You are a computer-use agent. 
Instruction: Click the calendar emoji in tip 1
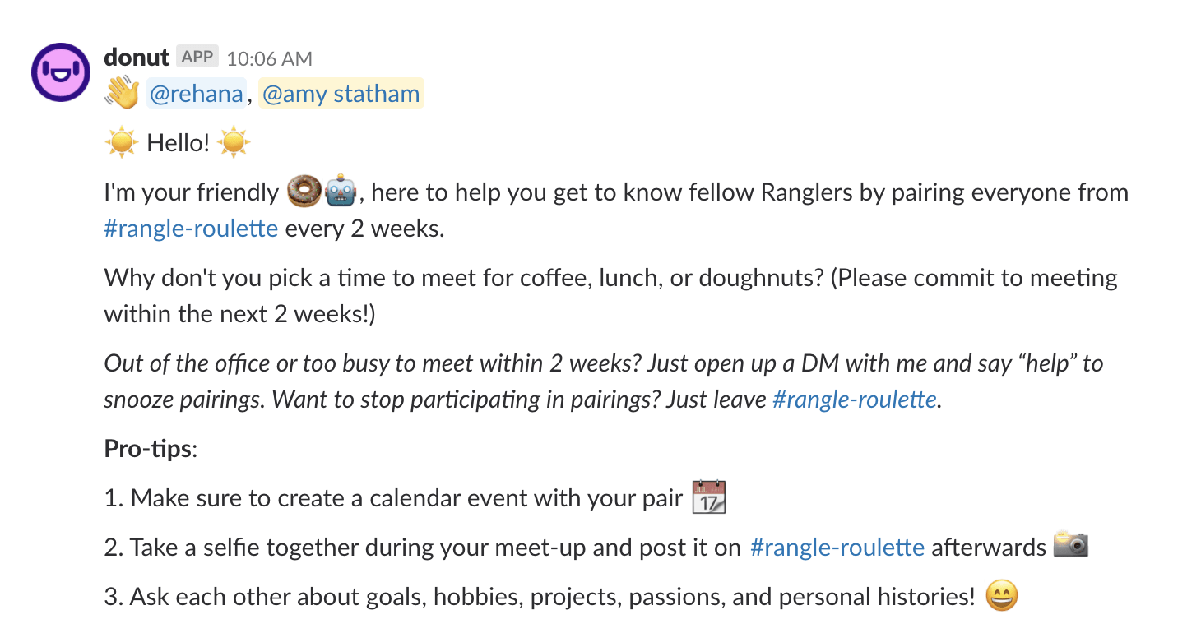point(708,497)
